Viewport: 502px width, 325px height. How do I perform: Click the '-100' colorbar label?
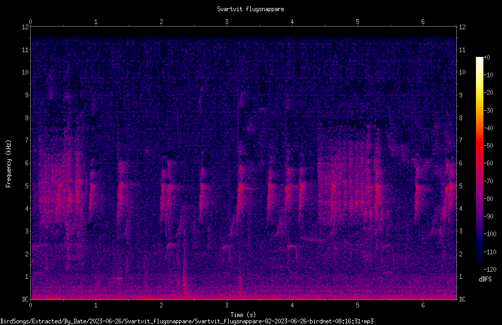pyautogui.click(x=490, y=234)
